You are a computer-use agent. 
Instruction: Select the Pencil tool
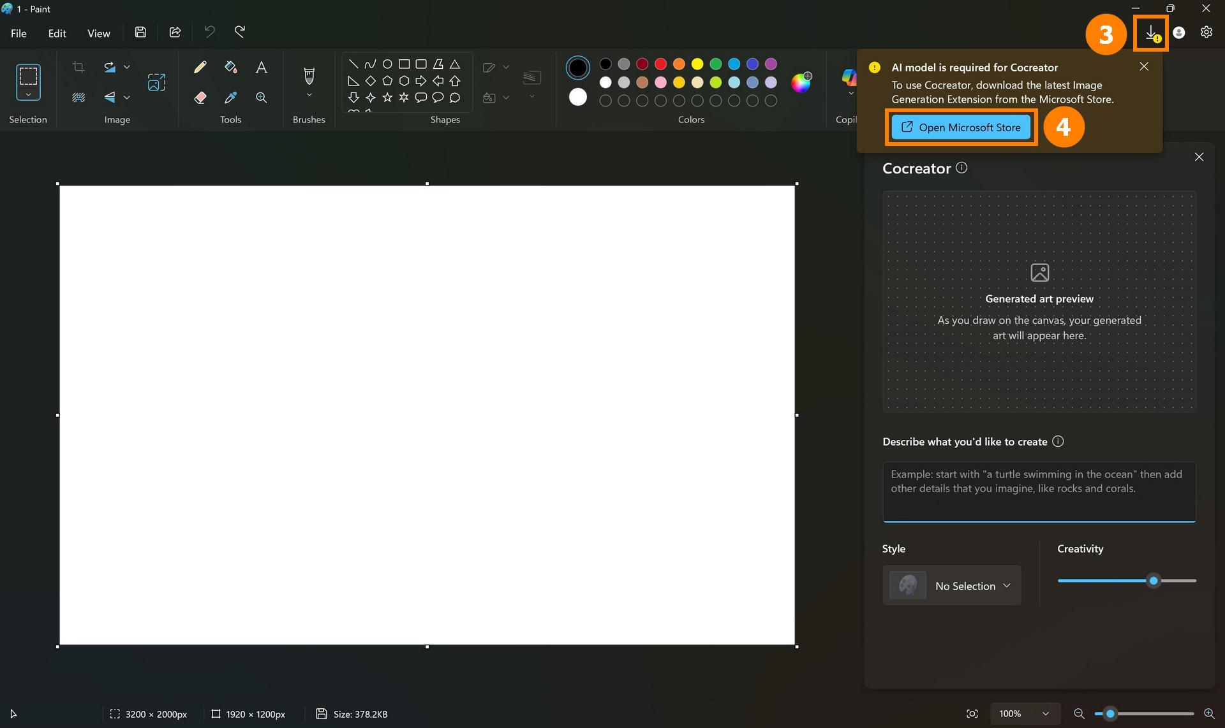[x=200, y=67]
